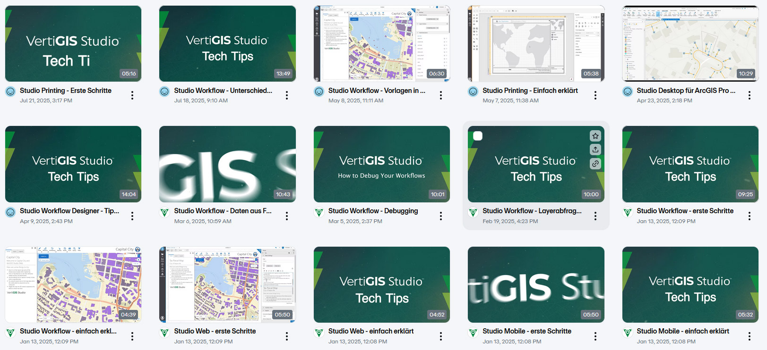
Task: Open Studio Workflow Designer - Tip title link
Action: click(x=69, y=211)
